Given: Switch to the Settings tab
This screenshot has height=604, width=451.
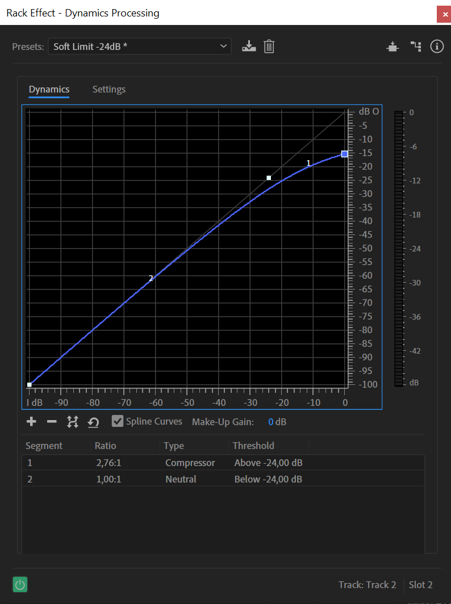Looking at the screenshot, I should (x=109, y=89).
